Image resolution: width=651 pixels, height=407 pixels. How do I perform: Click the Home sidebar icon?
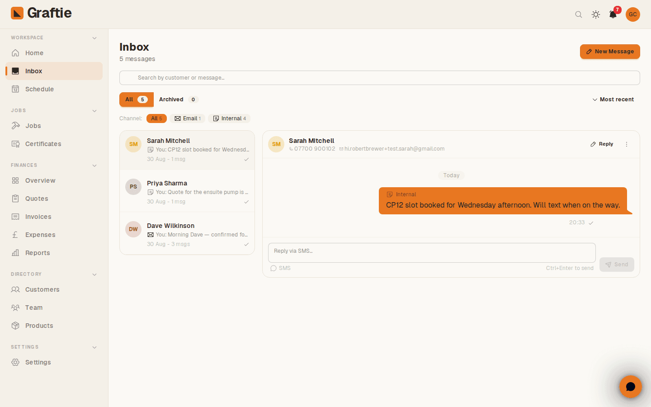coord(15,53)
